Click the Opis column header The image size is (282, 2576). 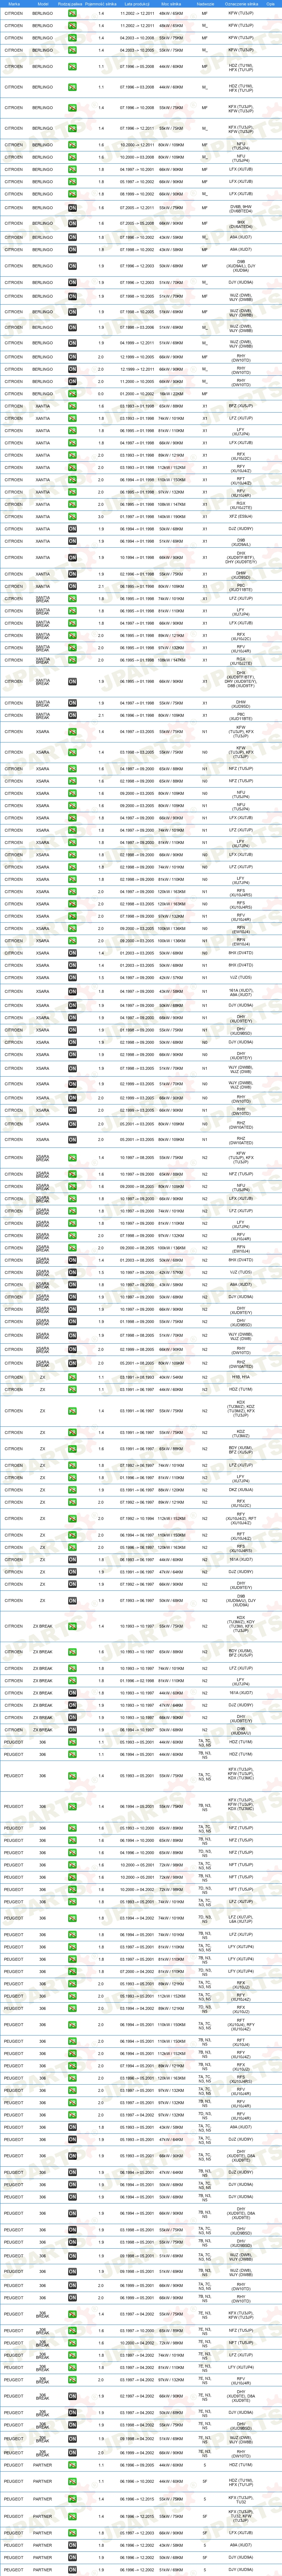270,4
